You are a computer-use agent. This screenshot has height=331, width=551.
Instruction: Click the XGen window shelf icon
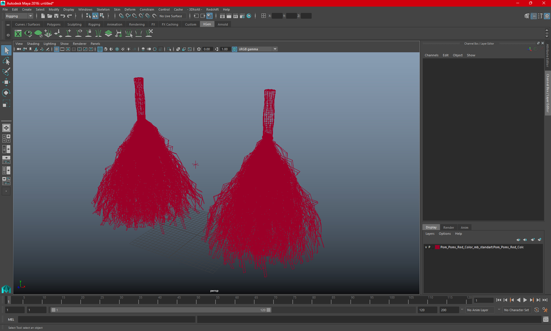(x=18, y=34)
